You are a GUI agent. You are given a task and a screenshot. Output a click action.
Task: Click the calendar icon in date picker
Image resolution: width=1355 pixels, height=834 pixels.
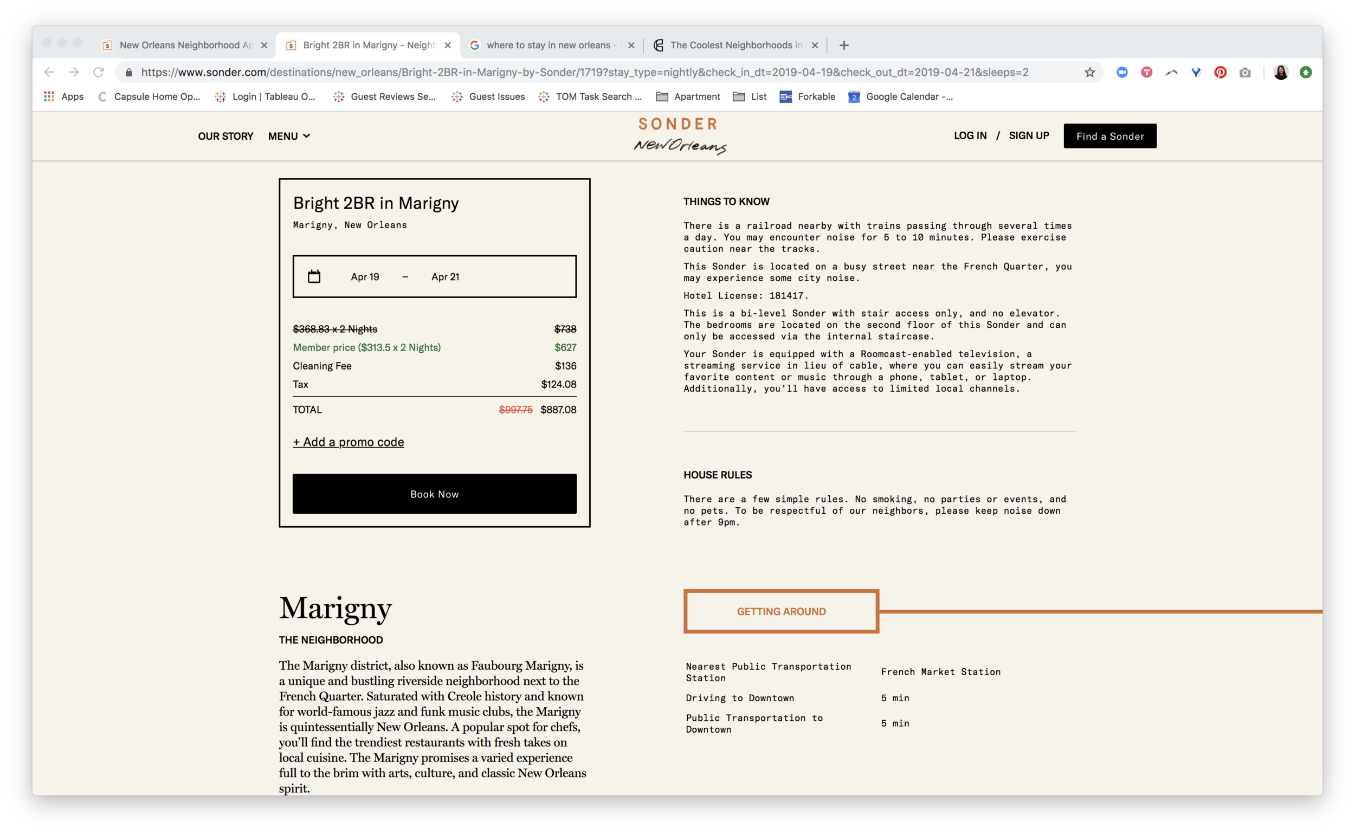pos(314,276)
